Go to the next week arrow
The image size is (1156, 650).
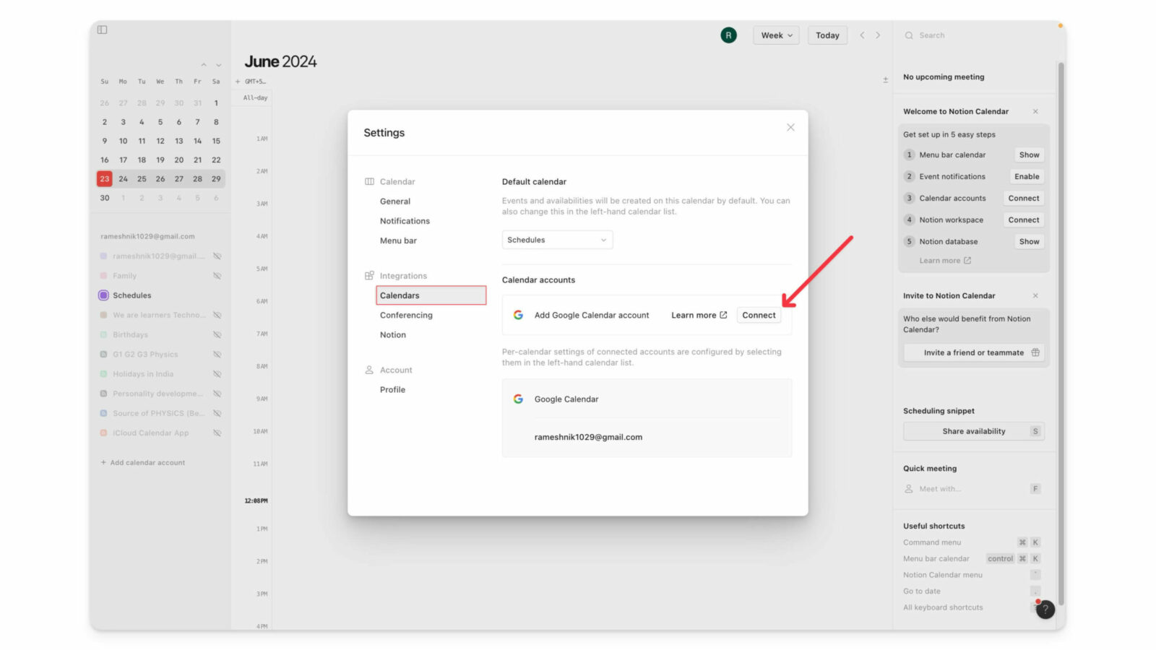pyautogui.click(x=878, y=35)
